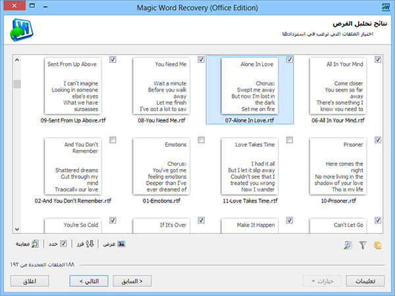This screenshot has height=296, width=395.
Task: Uncheck 09-Sent From Up Above.rtf checkbox
Action: 113,59
